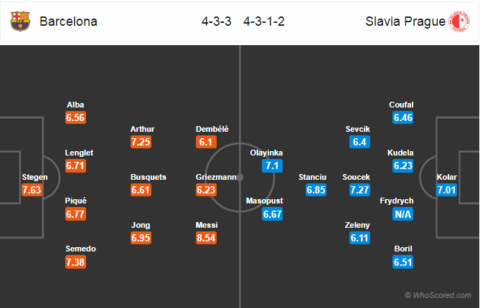This screenshot has width=480, height=308.
Task: Select Kolar's 7.01 rating badge
Action: [446, 190]
